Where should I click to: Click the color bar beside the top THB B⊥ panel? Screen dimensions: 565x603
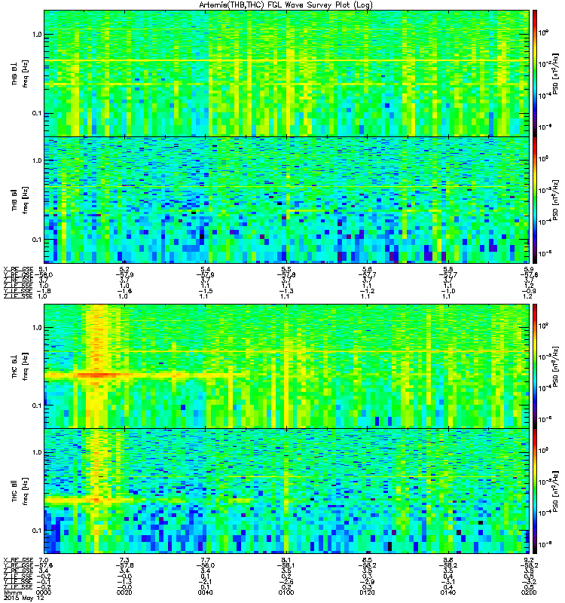click(535, 73)
